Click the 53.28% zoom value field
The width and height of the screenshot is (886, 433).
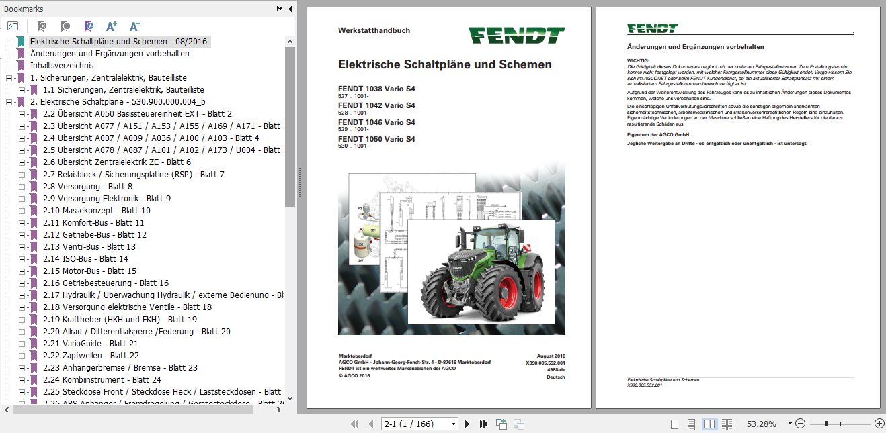pos(762,424)
